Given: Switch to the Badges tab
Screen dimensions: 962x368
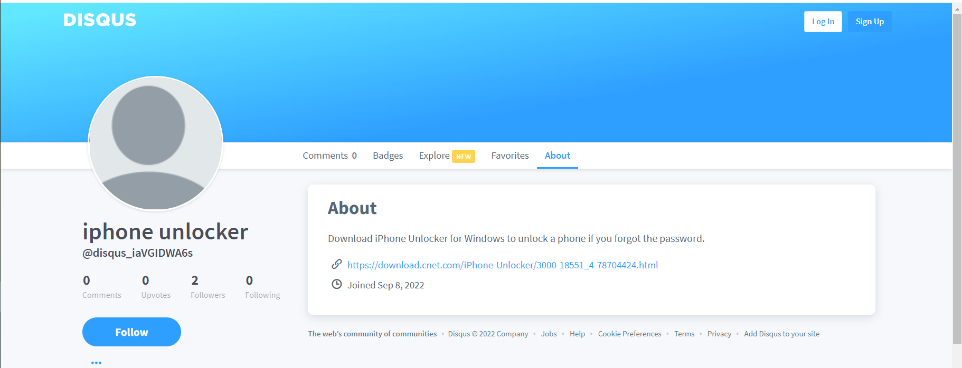Looking at the screenshot, I should point(388,156).
